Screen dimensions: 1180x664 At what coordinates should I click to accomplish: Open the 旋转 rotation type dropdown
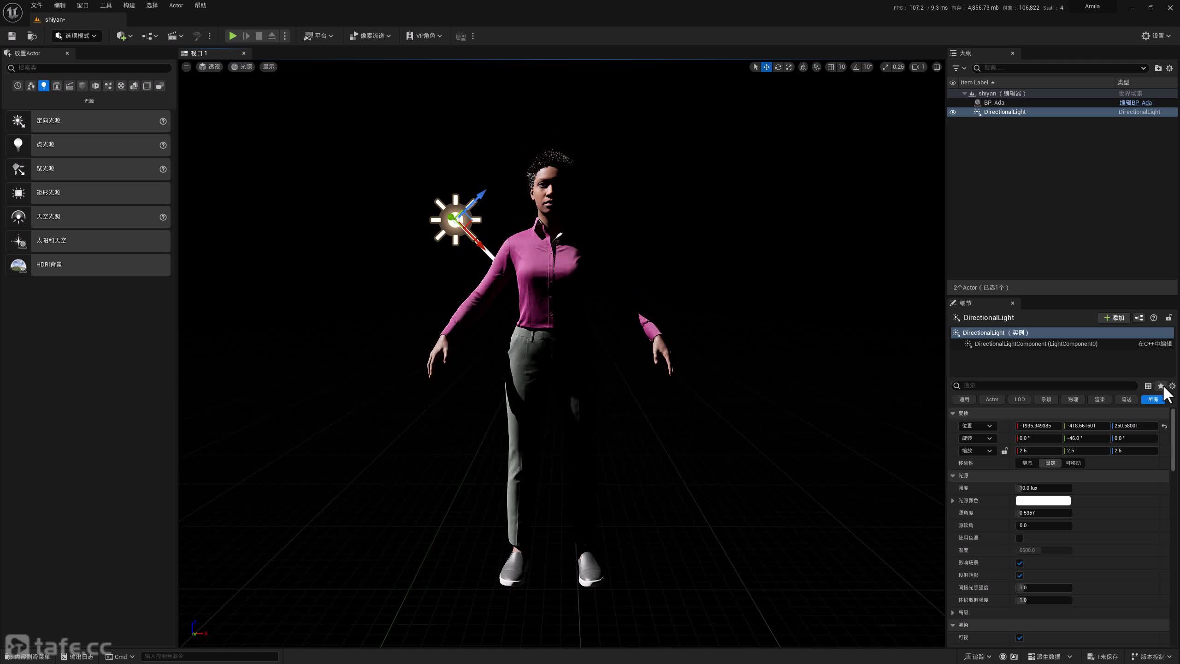click(x=977, y=439)
